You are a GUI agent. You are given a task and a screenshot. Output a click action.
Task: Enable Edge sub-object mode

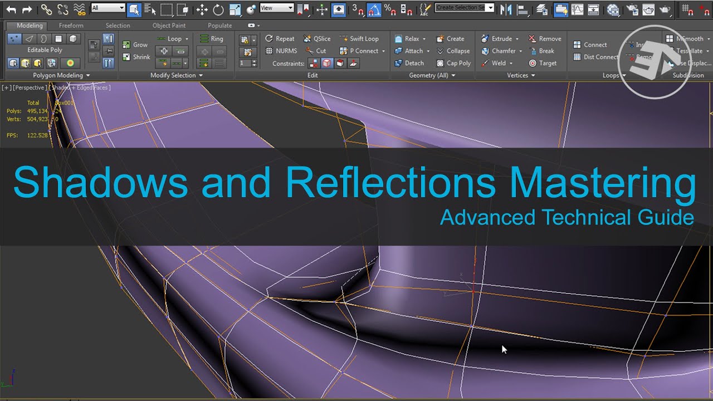coord(30,38)
